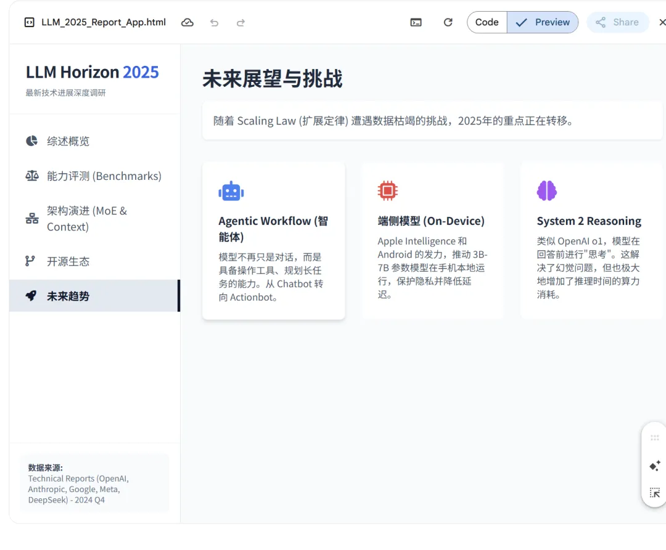Screen dimensions: 666x550
Task: Click the LLM_2025_Report_App.html file name
Action: (103, 22)
